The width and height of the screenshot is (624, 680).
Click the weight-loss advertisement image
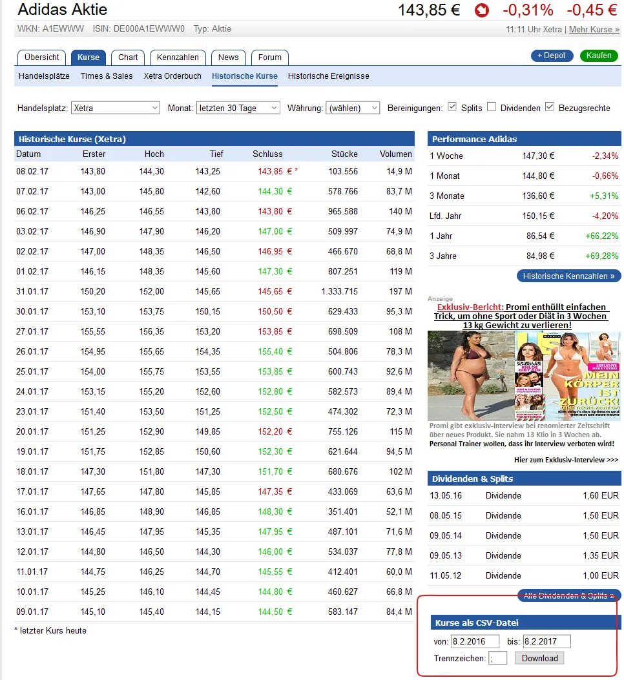tap(524, 376)
